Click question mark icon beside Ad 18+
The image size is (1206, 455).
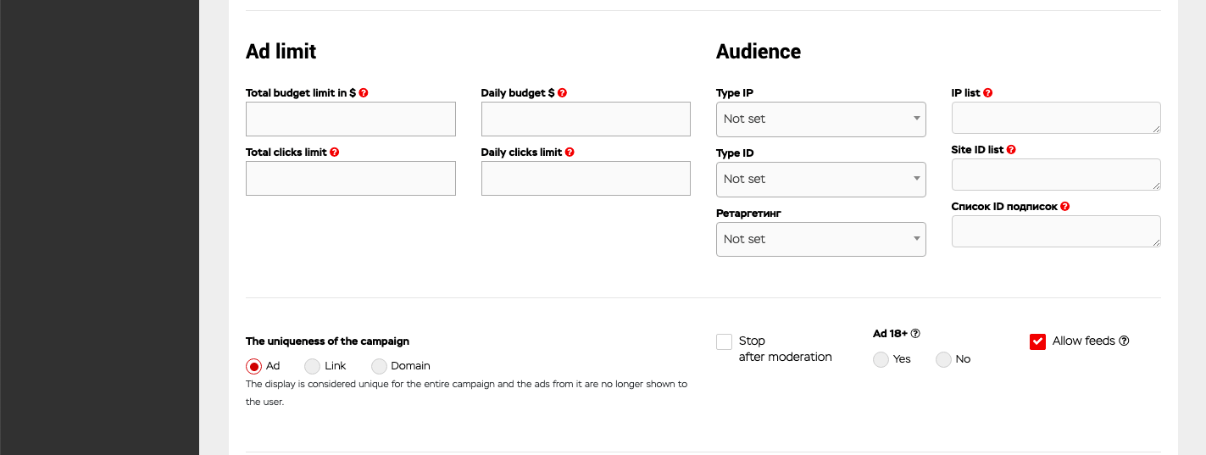915,334
